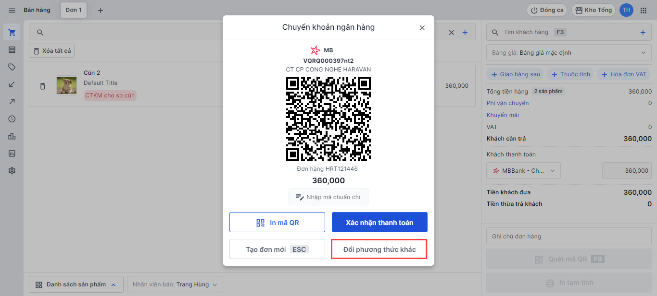Open the settings gear in sidebar
Screen dimensions: 657x296
(x=12, y=171)
